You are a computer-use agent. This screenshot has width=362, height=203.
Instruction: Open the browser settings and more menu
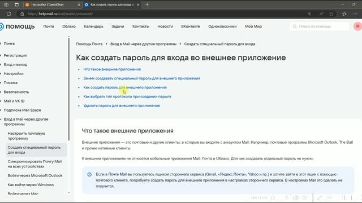(355, 14)
